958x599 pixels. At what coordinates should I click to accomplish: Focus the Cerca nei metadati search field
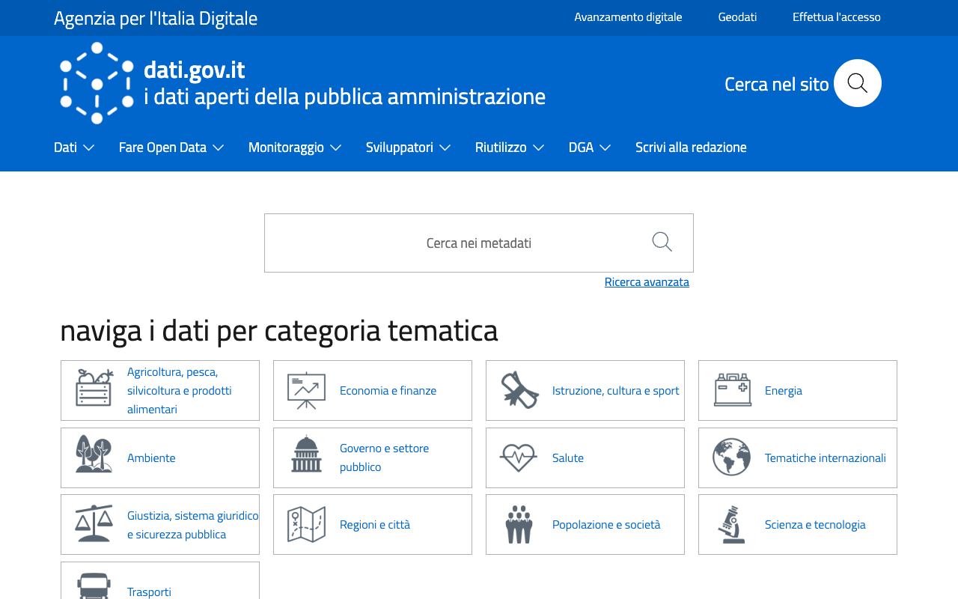(x=479, y=243)
